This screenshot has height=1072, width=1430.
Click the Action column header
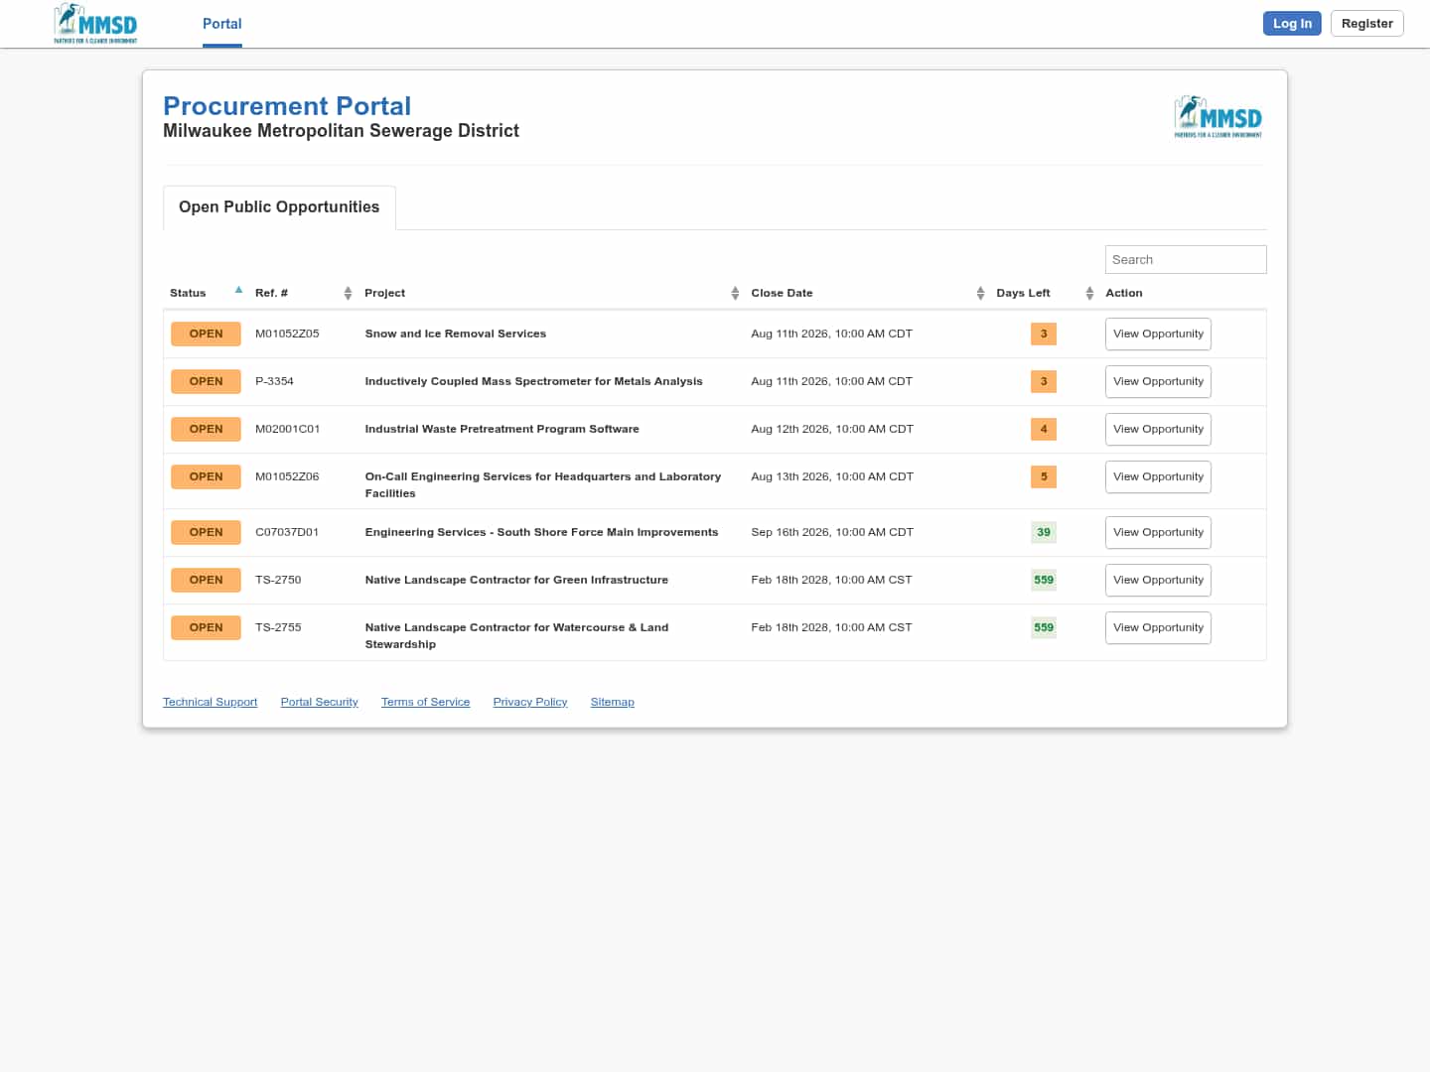[x=1124, y=293]
